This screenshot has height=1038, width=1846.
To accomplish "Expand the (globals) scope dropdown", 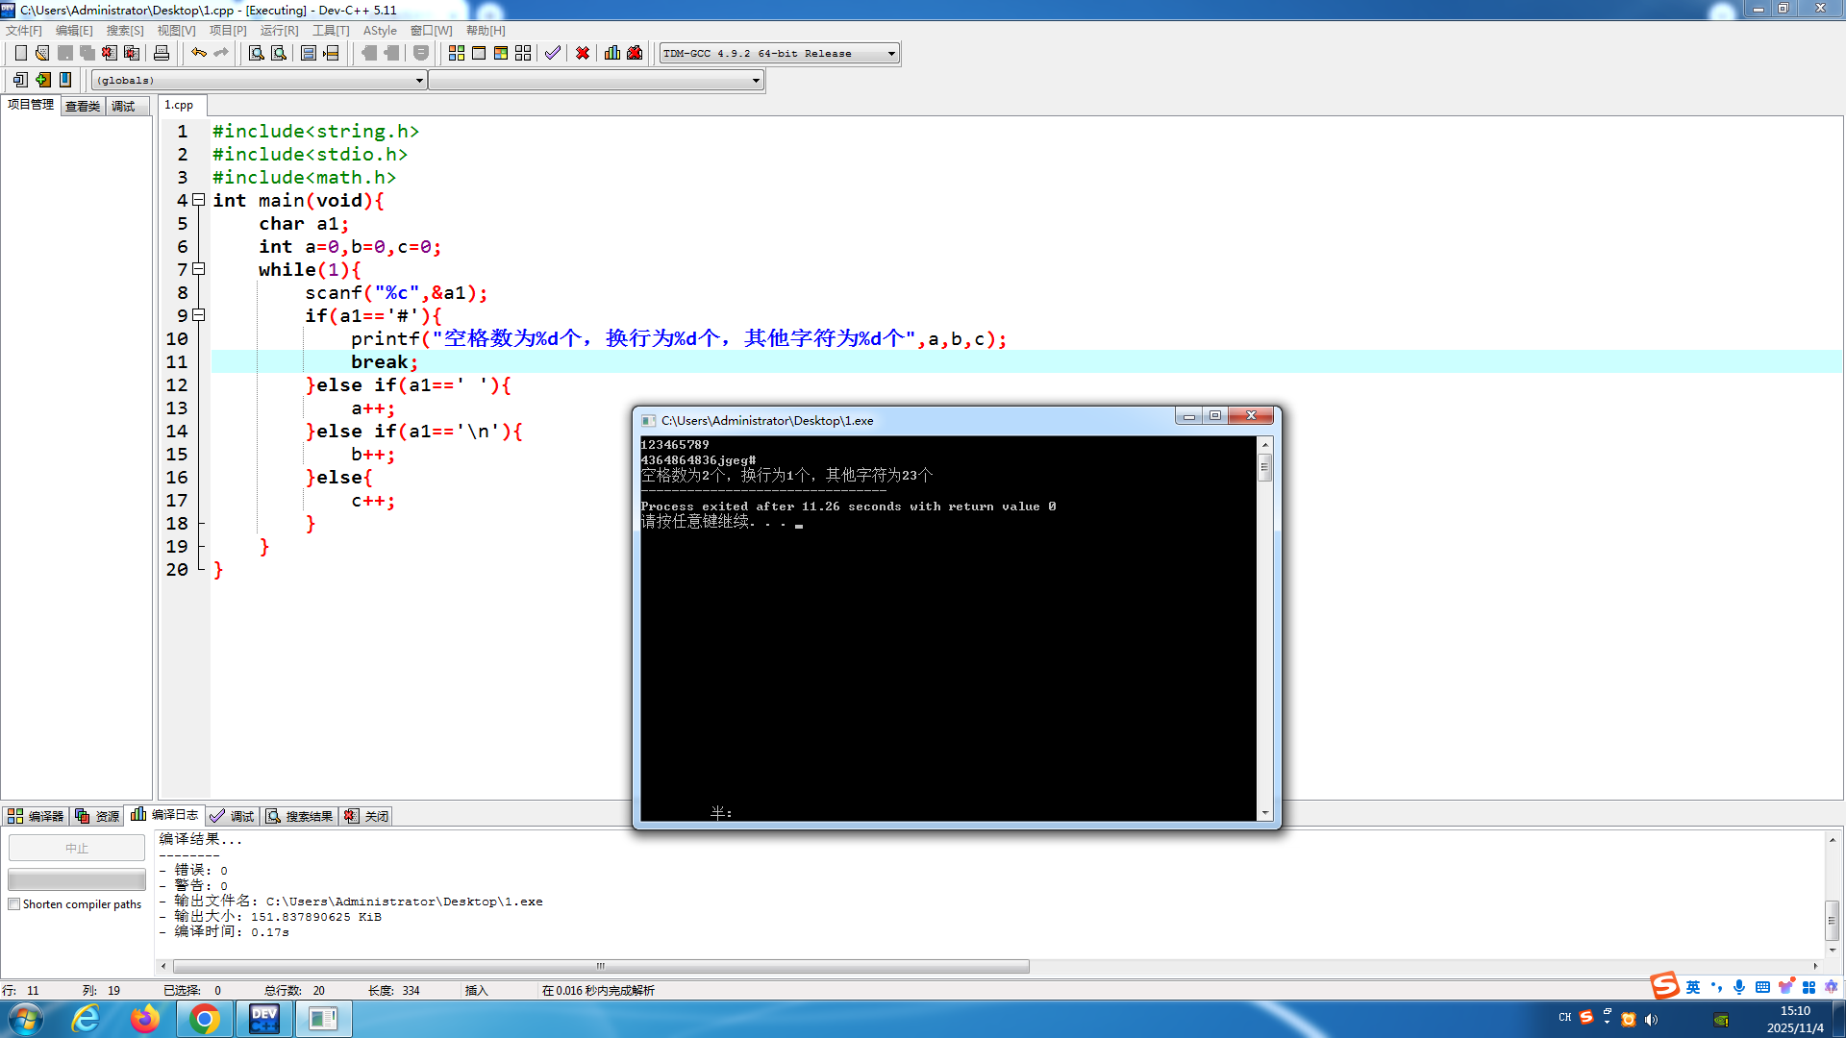I will pyautogui.click(x=419, y=81).
